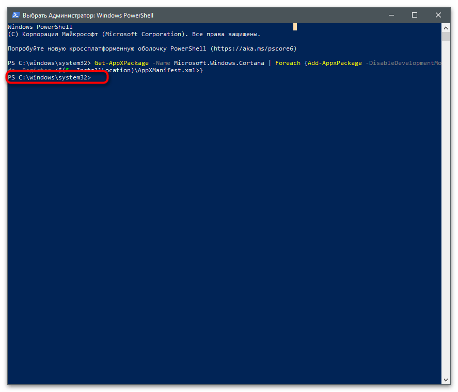Click the Microsoft Corporation copyright line
Image resolution: width=458 pixels, height=392 pixels.
(134, 34)
